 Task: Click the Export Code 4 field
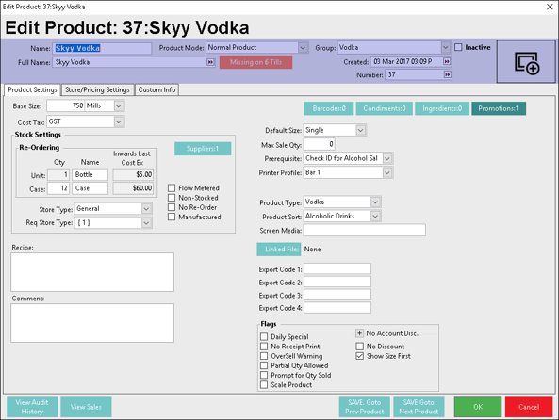(x=337, y=307)
